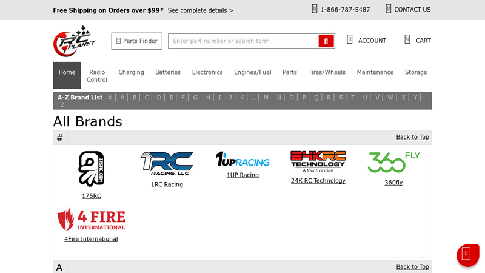Viewport: 485px width, 273px height.
Task: Jump to letter Z brands
Action: [62, 105]
